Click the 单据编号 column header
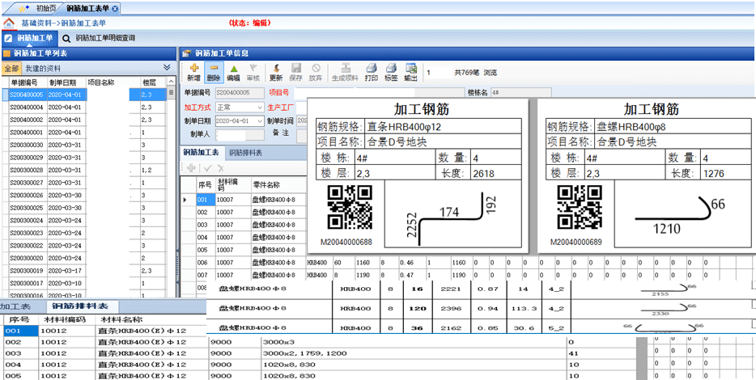 (28, 82)
